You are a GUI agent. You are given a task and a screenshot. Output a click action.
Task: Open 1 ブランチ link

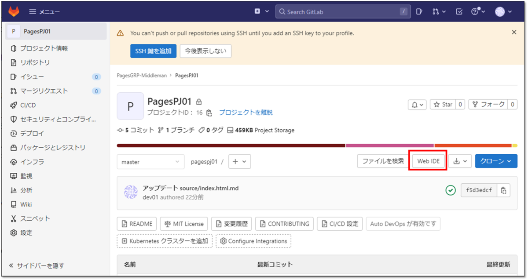click(x=176, y=130)
